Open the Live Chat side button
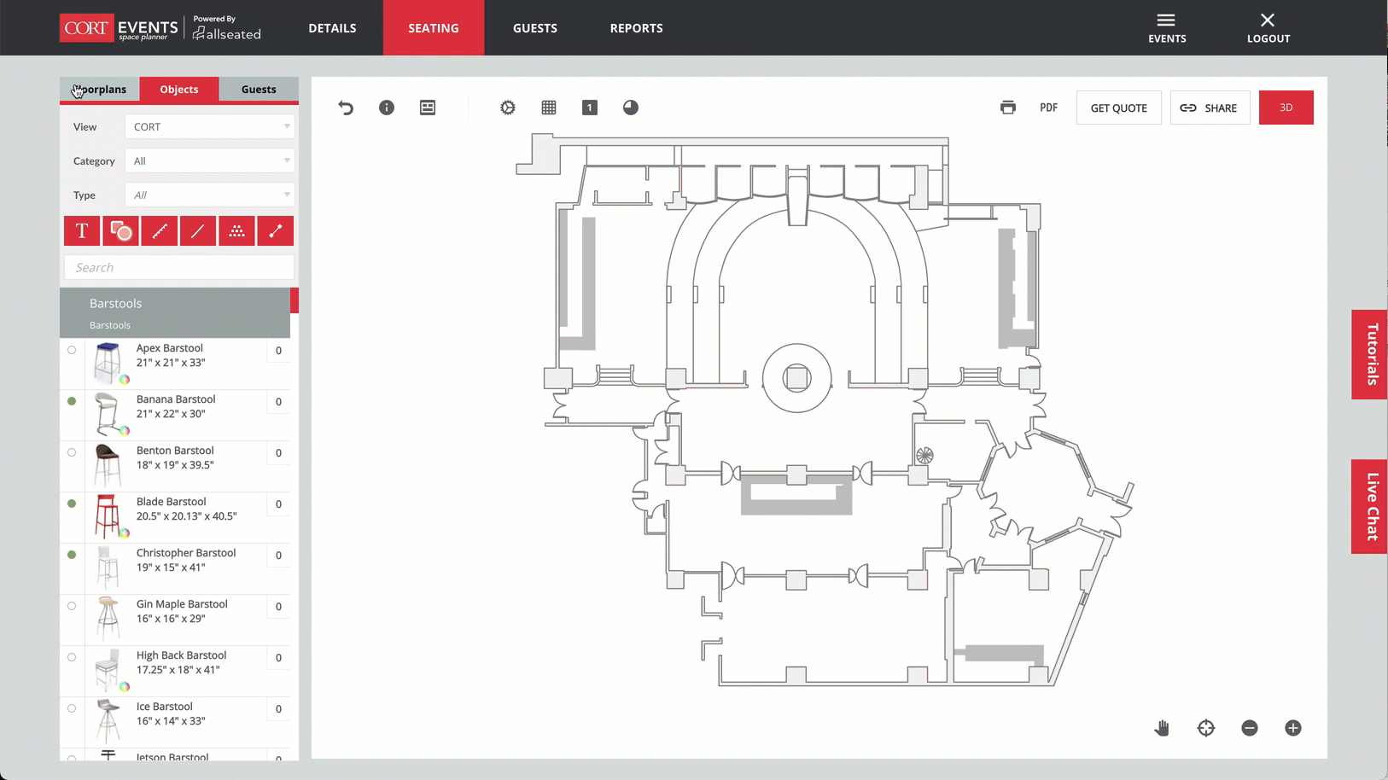The image size is (1388, 780). point(1371,507)
